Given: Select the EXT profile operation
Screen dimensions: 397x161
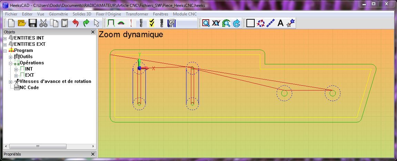Looking at the screenshot, I should point(30,75).
